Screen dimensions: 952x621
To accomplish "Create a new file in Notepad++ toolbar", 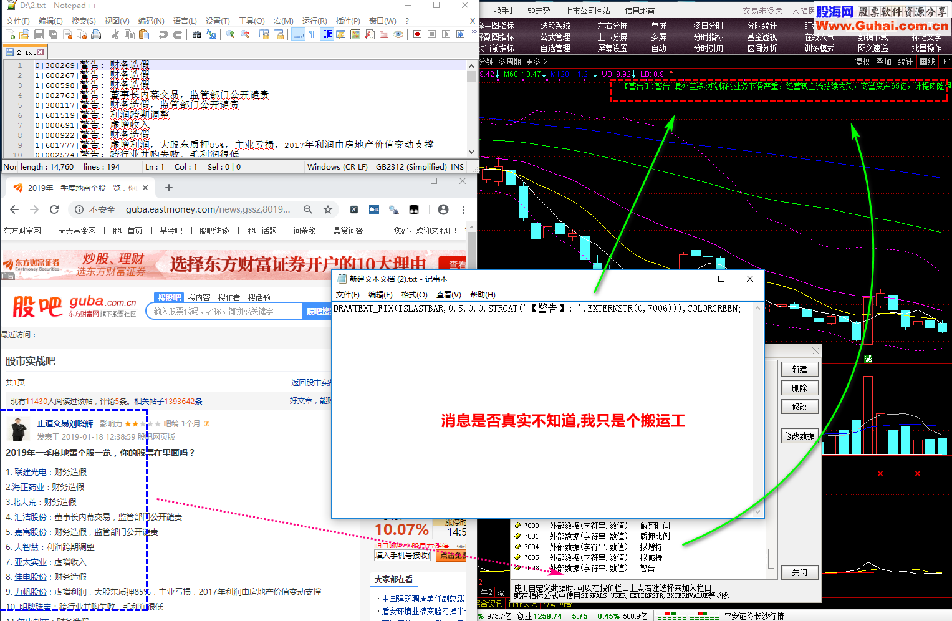I will click(10, 34).
